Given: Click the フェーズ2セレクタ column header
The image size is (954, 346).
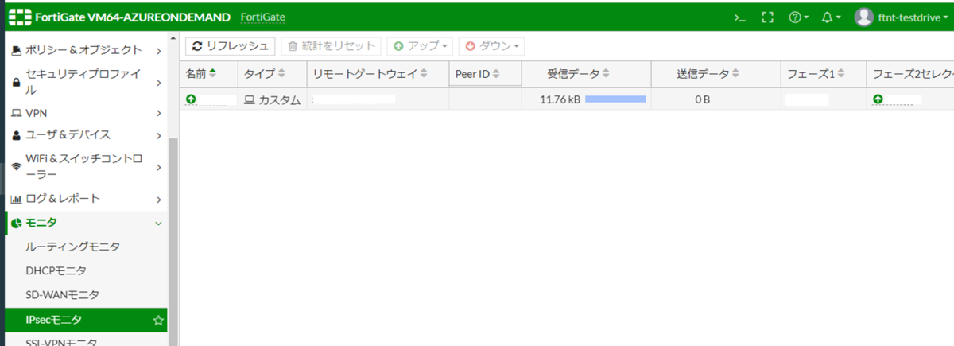Looking at the screenshot, I should 911,74.
